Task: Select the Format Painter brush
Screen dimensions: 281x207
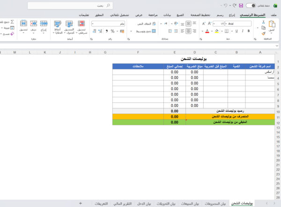Action: [263, 33]
